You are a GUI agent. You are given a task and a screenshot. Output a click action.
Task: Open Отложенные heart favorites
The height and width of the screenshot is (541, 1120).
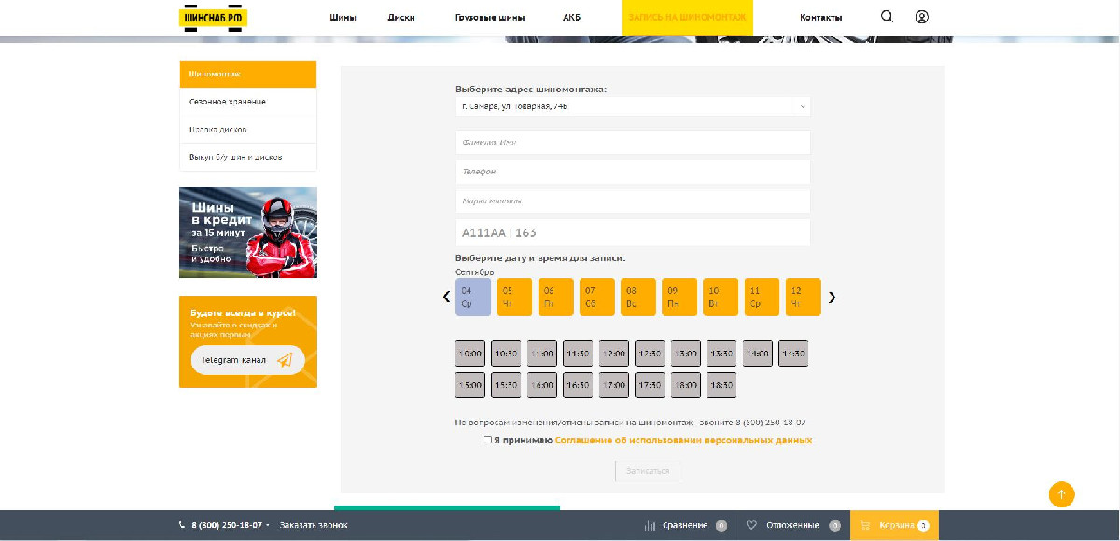[751, 525]
